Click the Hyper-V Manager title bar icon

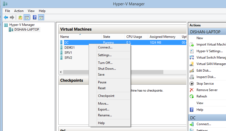pyautogui.click(x=5, y=4)
